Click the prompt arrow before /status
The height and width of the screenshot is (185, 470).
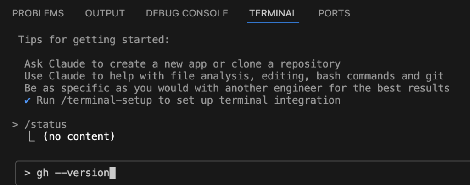(16, 124)
